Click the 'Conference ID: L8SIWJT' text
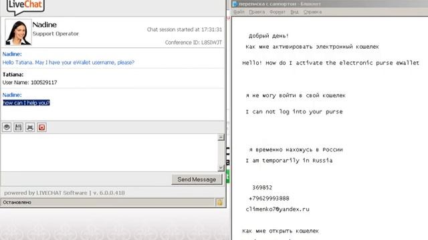 pyautogui.click(x=193, y=43)
